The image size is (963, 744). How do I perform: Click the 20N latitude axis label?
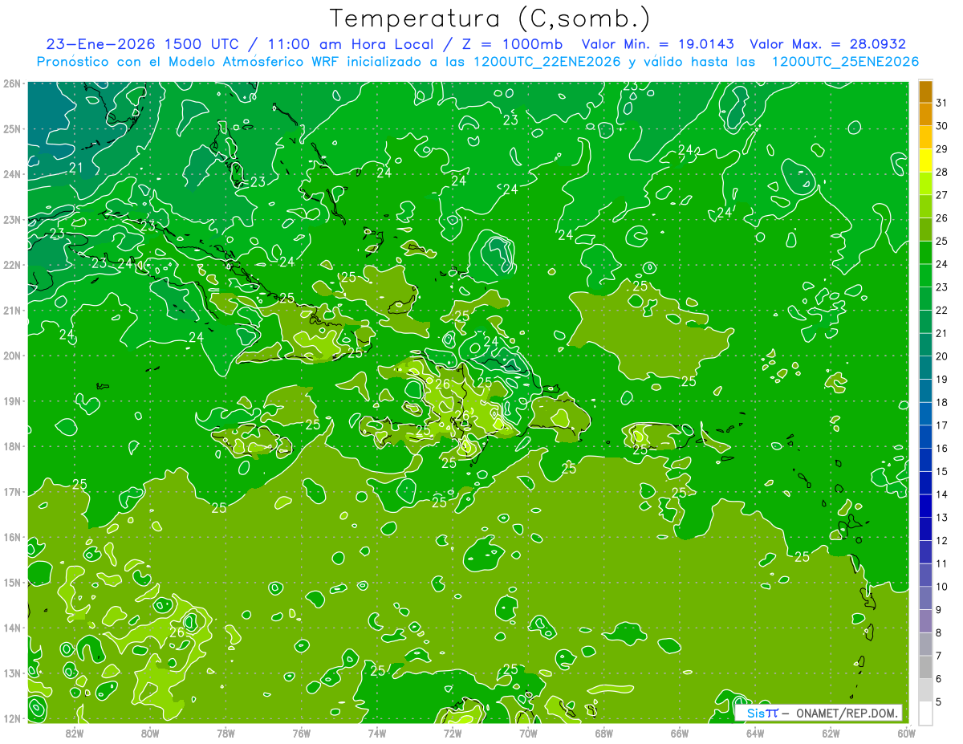(12, 356)
